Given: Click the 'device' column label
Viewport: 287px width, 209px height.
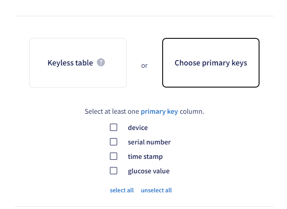Looking at the screenshot, I should (137, 128).
